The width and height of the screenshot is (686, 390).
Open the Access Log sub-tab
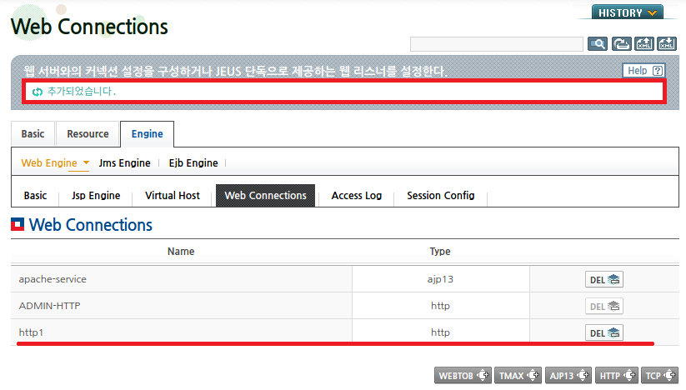point(357,196)
